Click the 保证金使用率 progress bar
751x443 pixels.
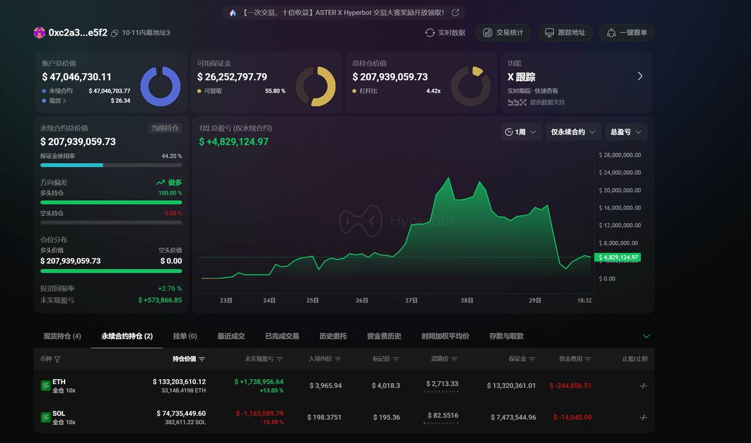pyautogui.click(x=111, y=165)
